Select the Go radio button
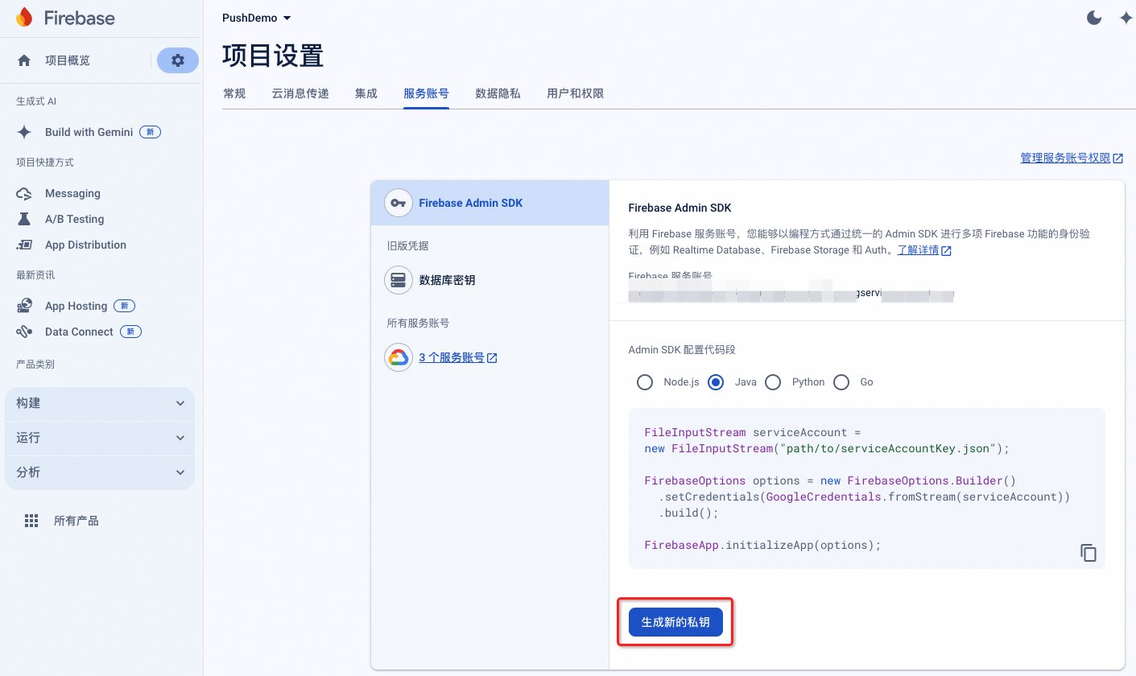The image size is (1136, 676). 841,382
